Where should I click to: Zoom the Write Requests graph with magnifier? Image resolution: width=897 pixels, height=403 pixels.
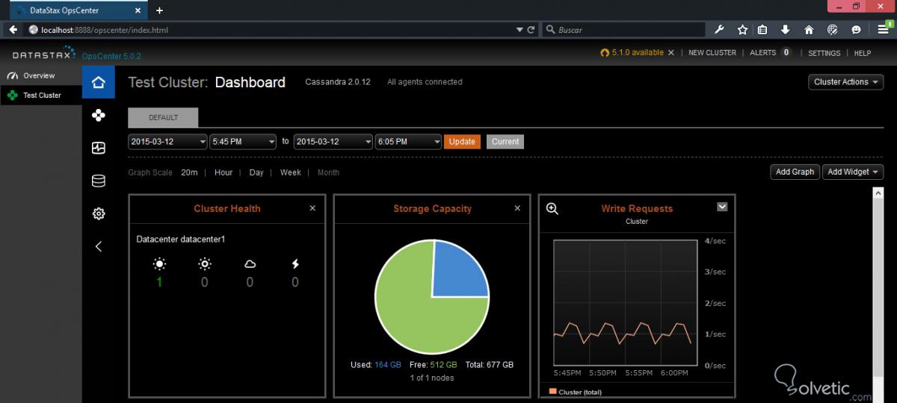(x=552, y=209)
